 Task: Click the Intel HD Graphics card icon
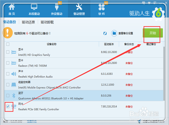pyautogui.click(x=14, y=52)
